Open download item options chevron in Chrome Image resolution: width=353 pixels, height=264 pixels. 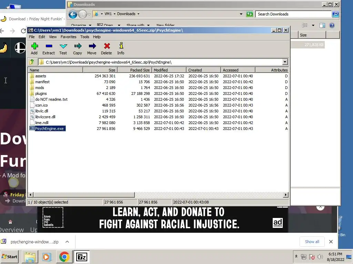click(x=67, y=242)
